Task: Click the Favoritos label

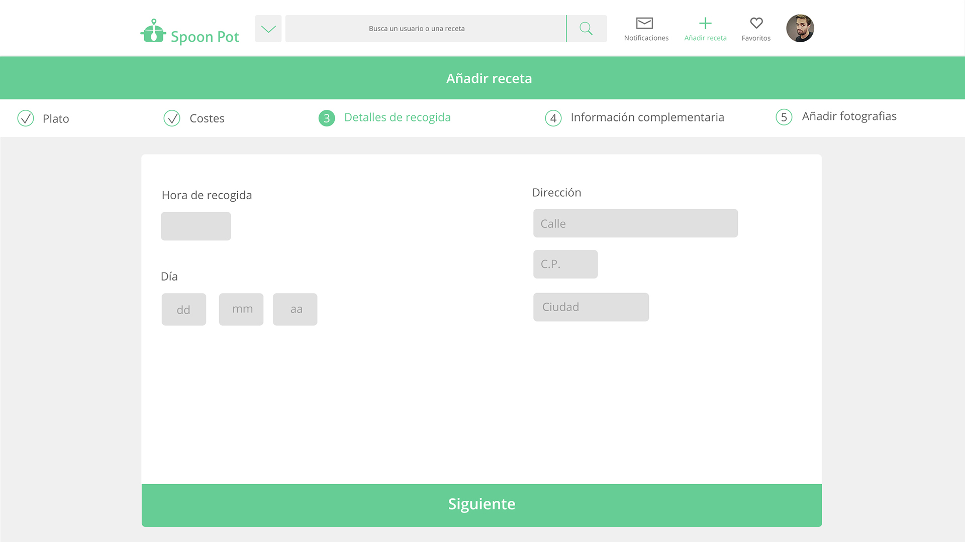Action: [756, 38]
